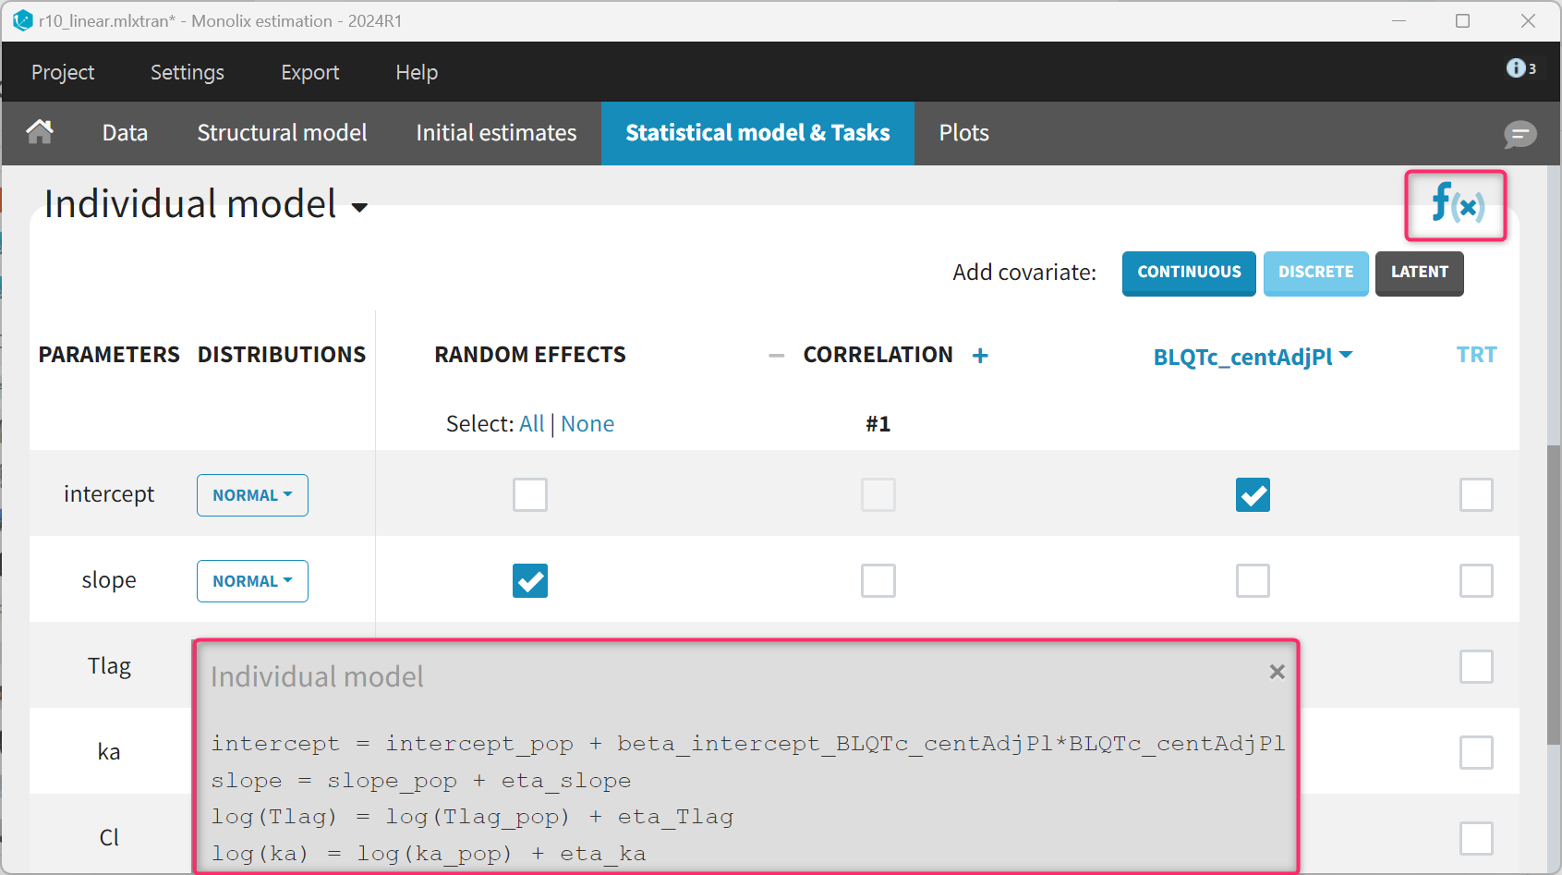
Task: Uncheck random effect for slope
Action: click(x=530, y=580)
